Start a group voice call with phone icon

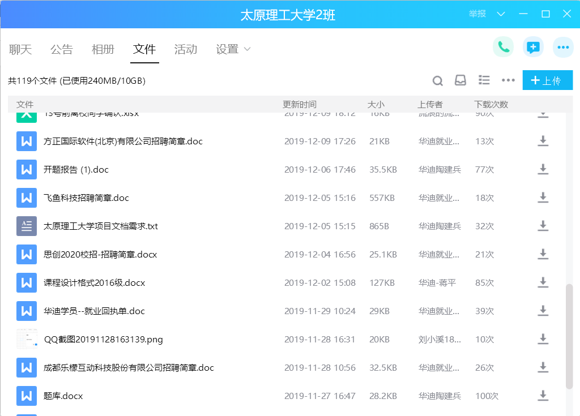[503, 48]
